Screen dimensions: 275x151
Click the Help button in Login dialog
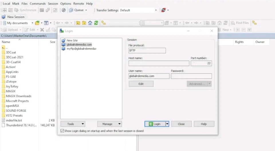coord(204,124)
